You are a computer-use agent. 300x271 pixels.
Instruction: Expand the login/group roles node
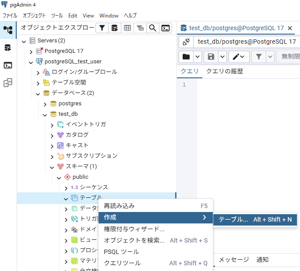pyautogui.click(x=38, y=73)
